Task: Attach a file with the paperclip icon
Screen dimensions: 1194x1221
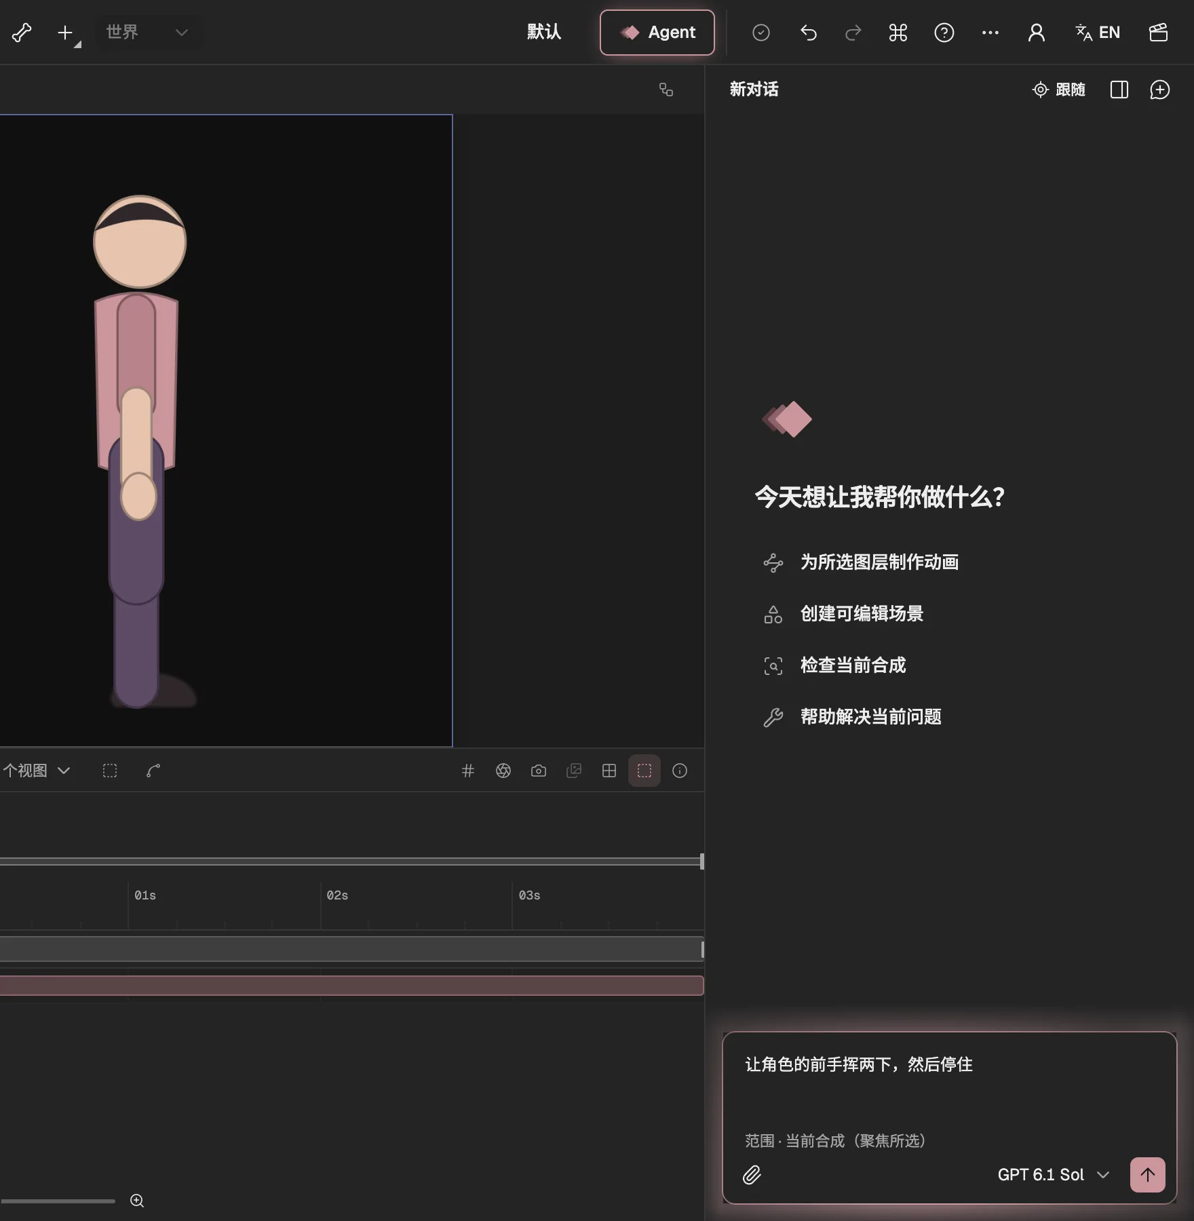Action: 752,1175
